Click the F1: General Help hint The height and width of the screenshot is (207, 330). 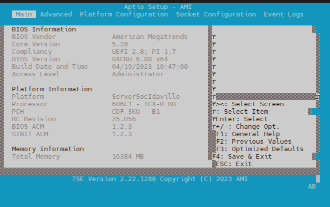tap(247, 134)
